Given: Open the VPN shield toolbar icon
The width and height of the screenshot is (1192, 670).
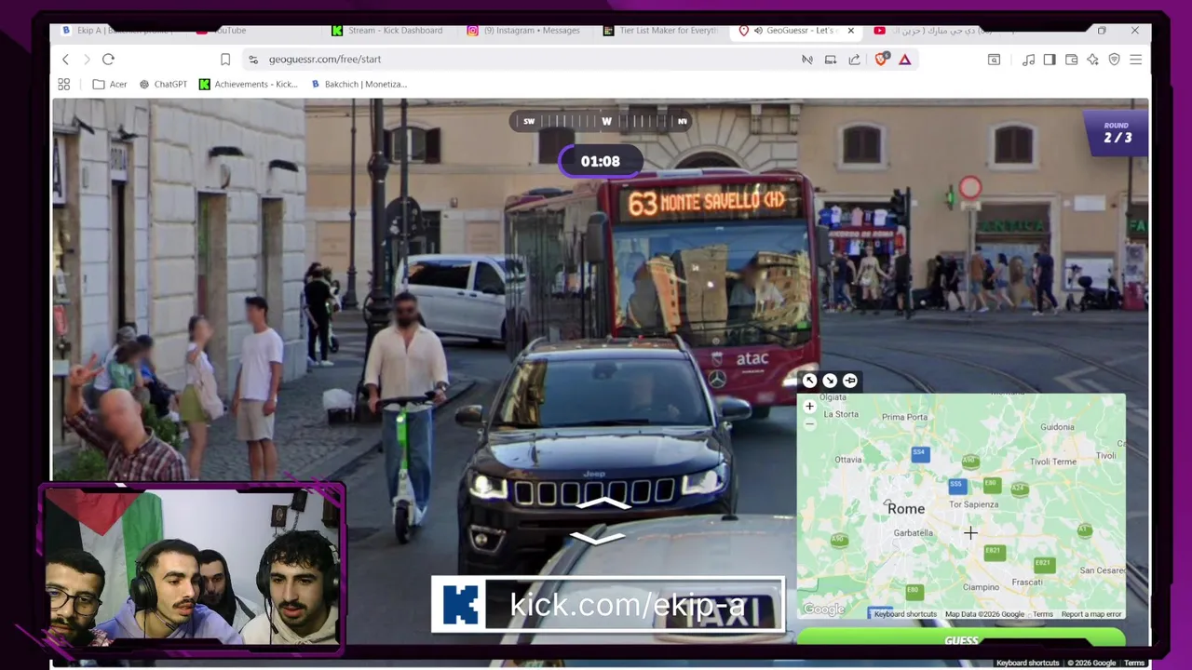Looking at the screenshot, I should (x=1114, y=60).
